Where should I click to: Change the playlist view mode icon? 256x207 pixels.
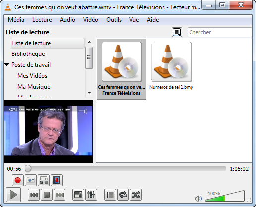[x=177, y=32]
